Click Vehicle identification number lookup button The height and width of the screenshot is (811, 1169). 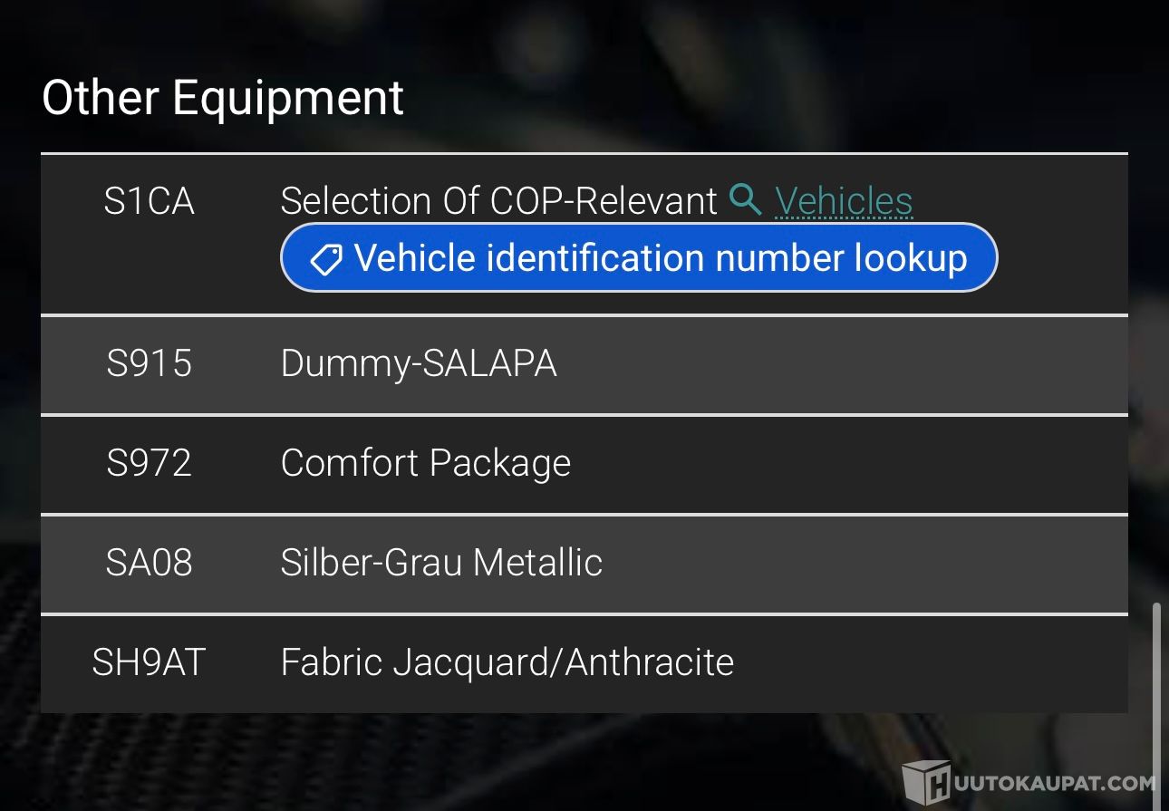click(x=639, y=258)
